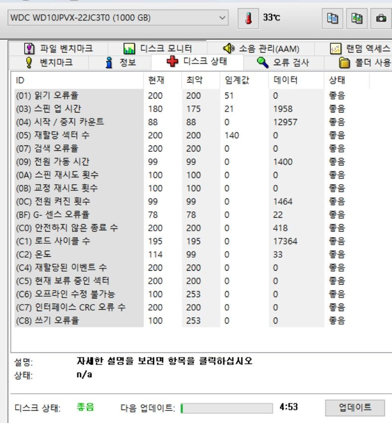The image size is (392, 423).
Task: Click the magnifier 오류 검사 icon
Action: coord(262,62)
